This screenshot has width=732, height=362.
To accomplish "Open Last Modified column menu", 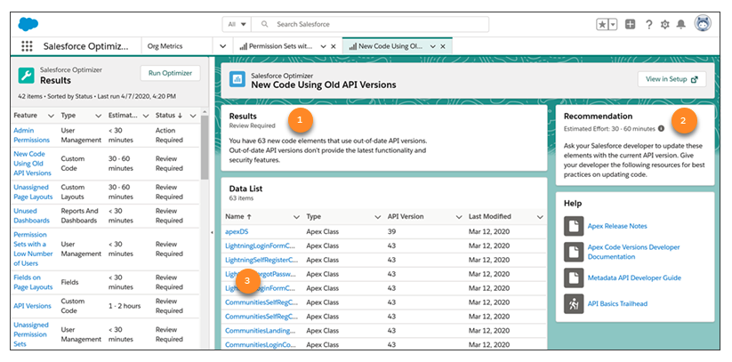I will 540,217.
